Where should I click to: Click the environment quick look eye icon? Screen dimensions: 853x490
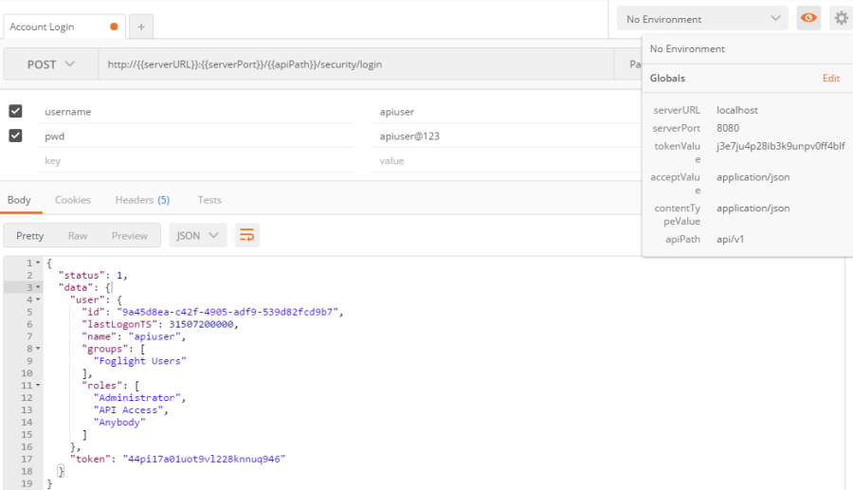808,19
